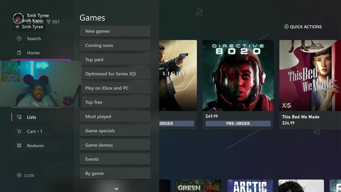This screenshot has width=341, height=192.
Task: Select Events category
Action: tap(115, 159)
